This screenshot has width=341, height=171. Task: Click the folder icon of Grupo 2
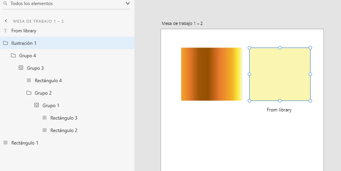pos(29,93)
